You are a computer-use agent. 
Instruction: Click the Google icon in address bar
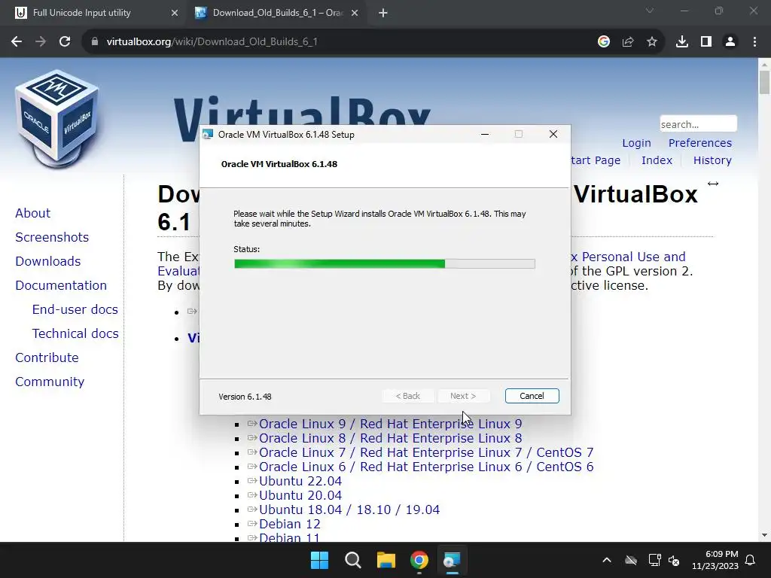pos(604,42)
